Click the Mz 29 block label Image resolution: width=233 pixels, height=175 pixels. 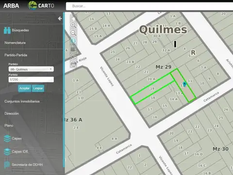click(x=164, y=67)
